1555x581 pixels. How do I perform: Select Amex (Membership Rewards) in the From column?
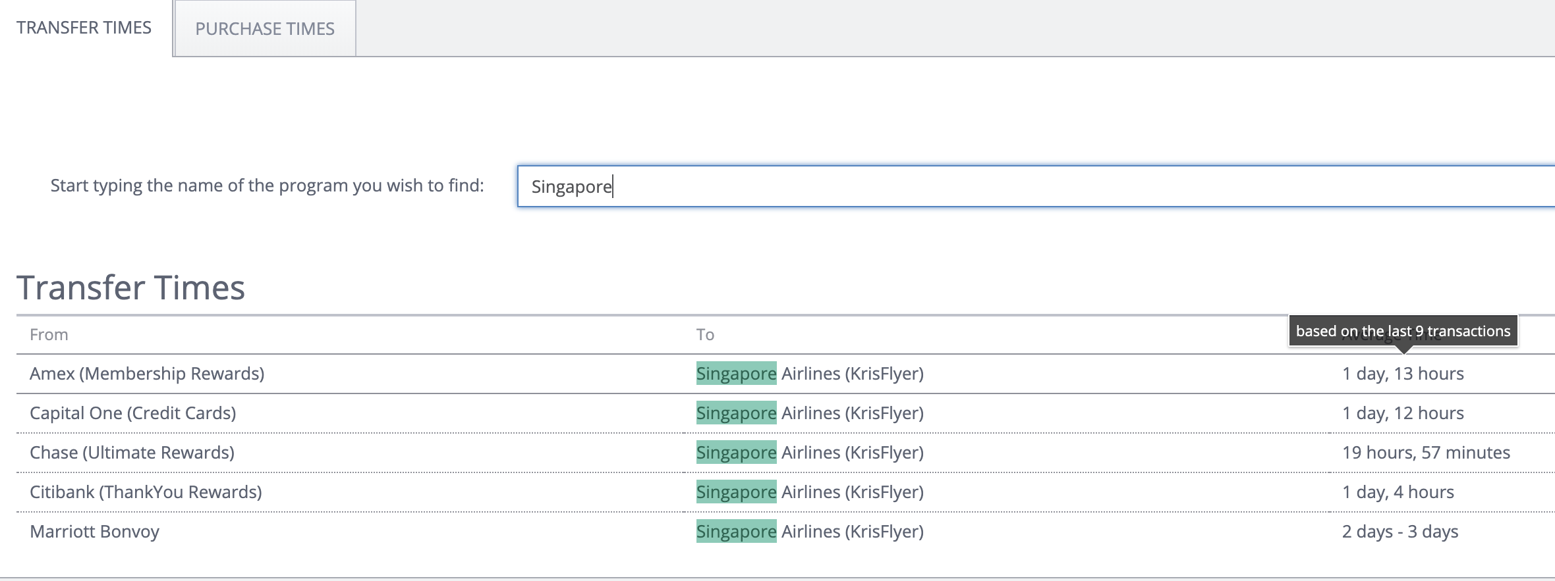coord(147,374)
